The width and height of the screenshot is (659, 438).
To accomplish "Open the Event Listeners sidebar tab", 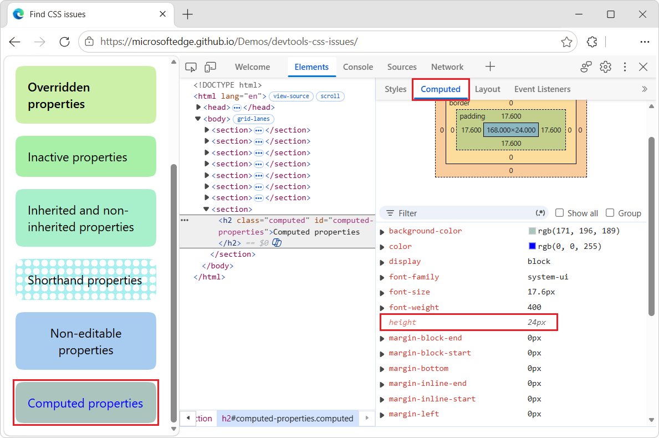I will 542,89.
